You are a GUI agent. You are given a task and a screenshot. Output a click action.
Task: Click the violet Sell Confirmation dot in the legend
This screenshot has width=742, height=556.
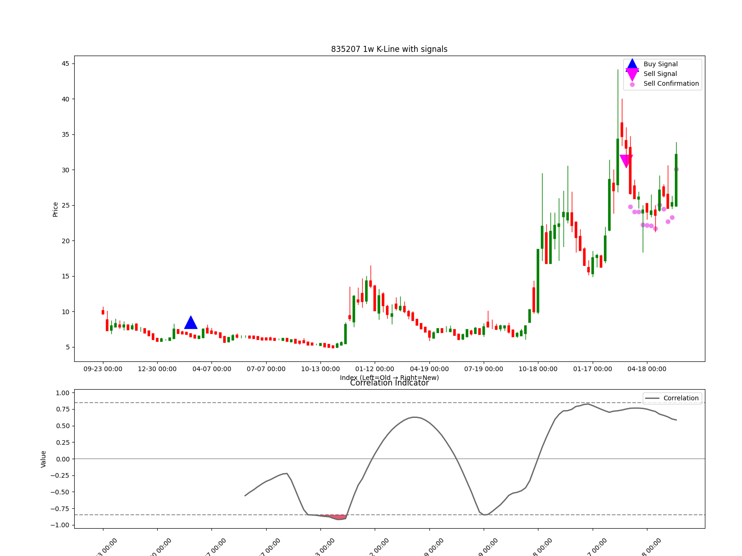coord(632,84)
